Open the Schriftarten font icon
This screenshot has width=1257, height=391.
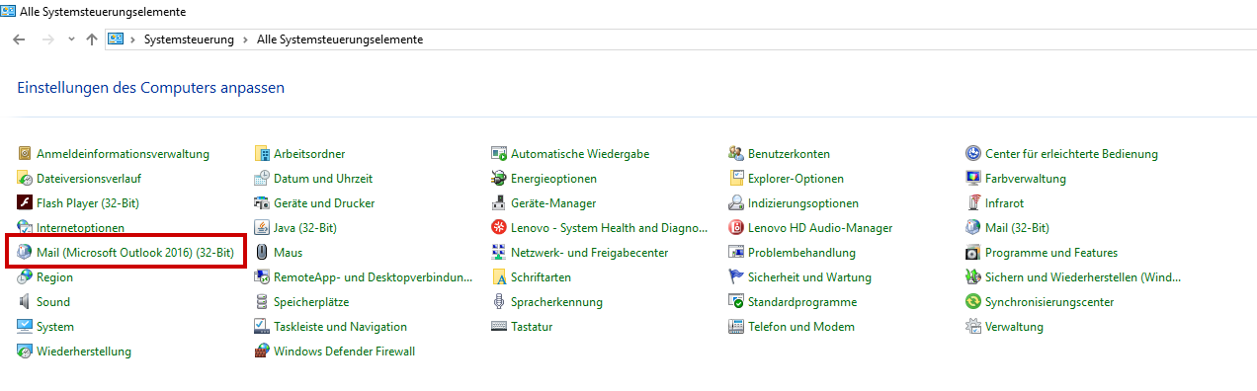[x=499, y=277]
